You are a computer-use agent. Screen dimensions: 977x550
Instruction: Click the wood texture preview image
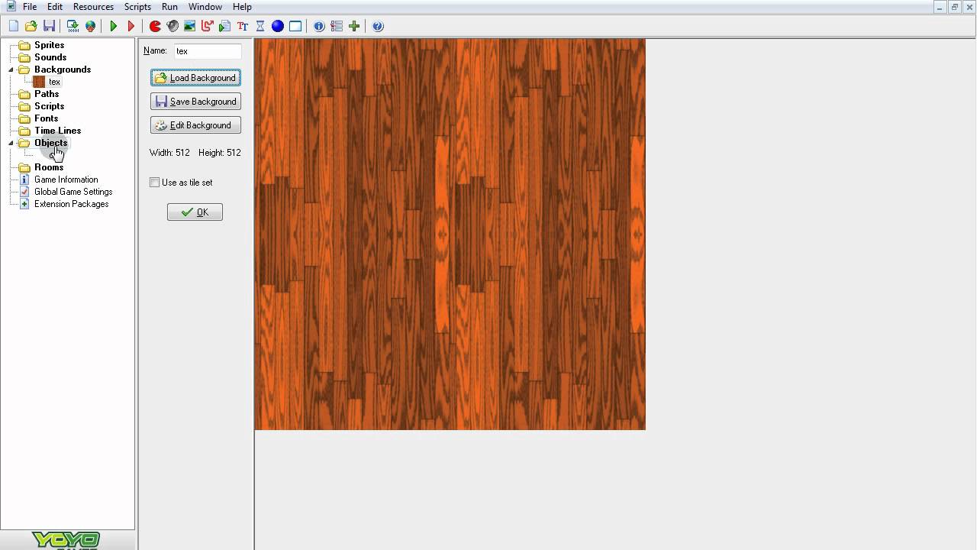(450, 235)
